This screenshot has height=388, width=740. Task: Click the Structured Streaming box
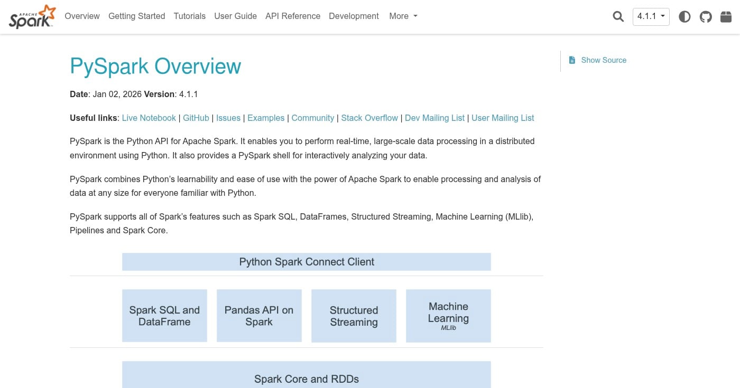click(354, 316)
